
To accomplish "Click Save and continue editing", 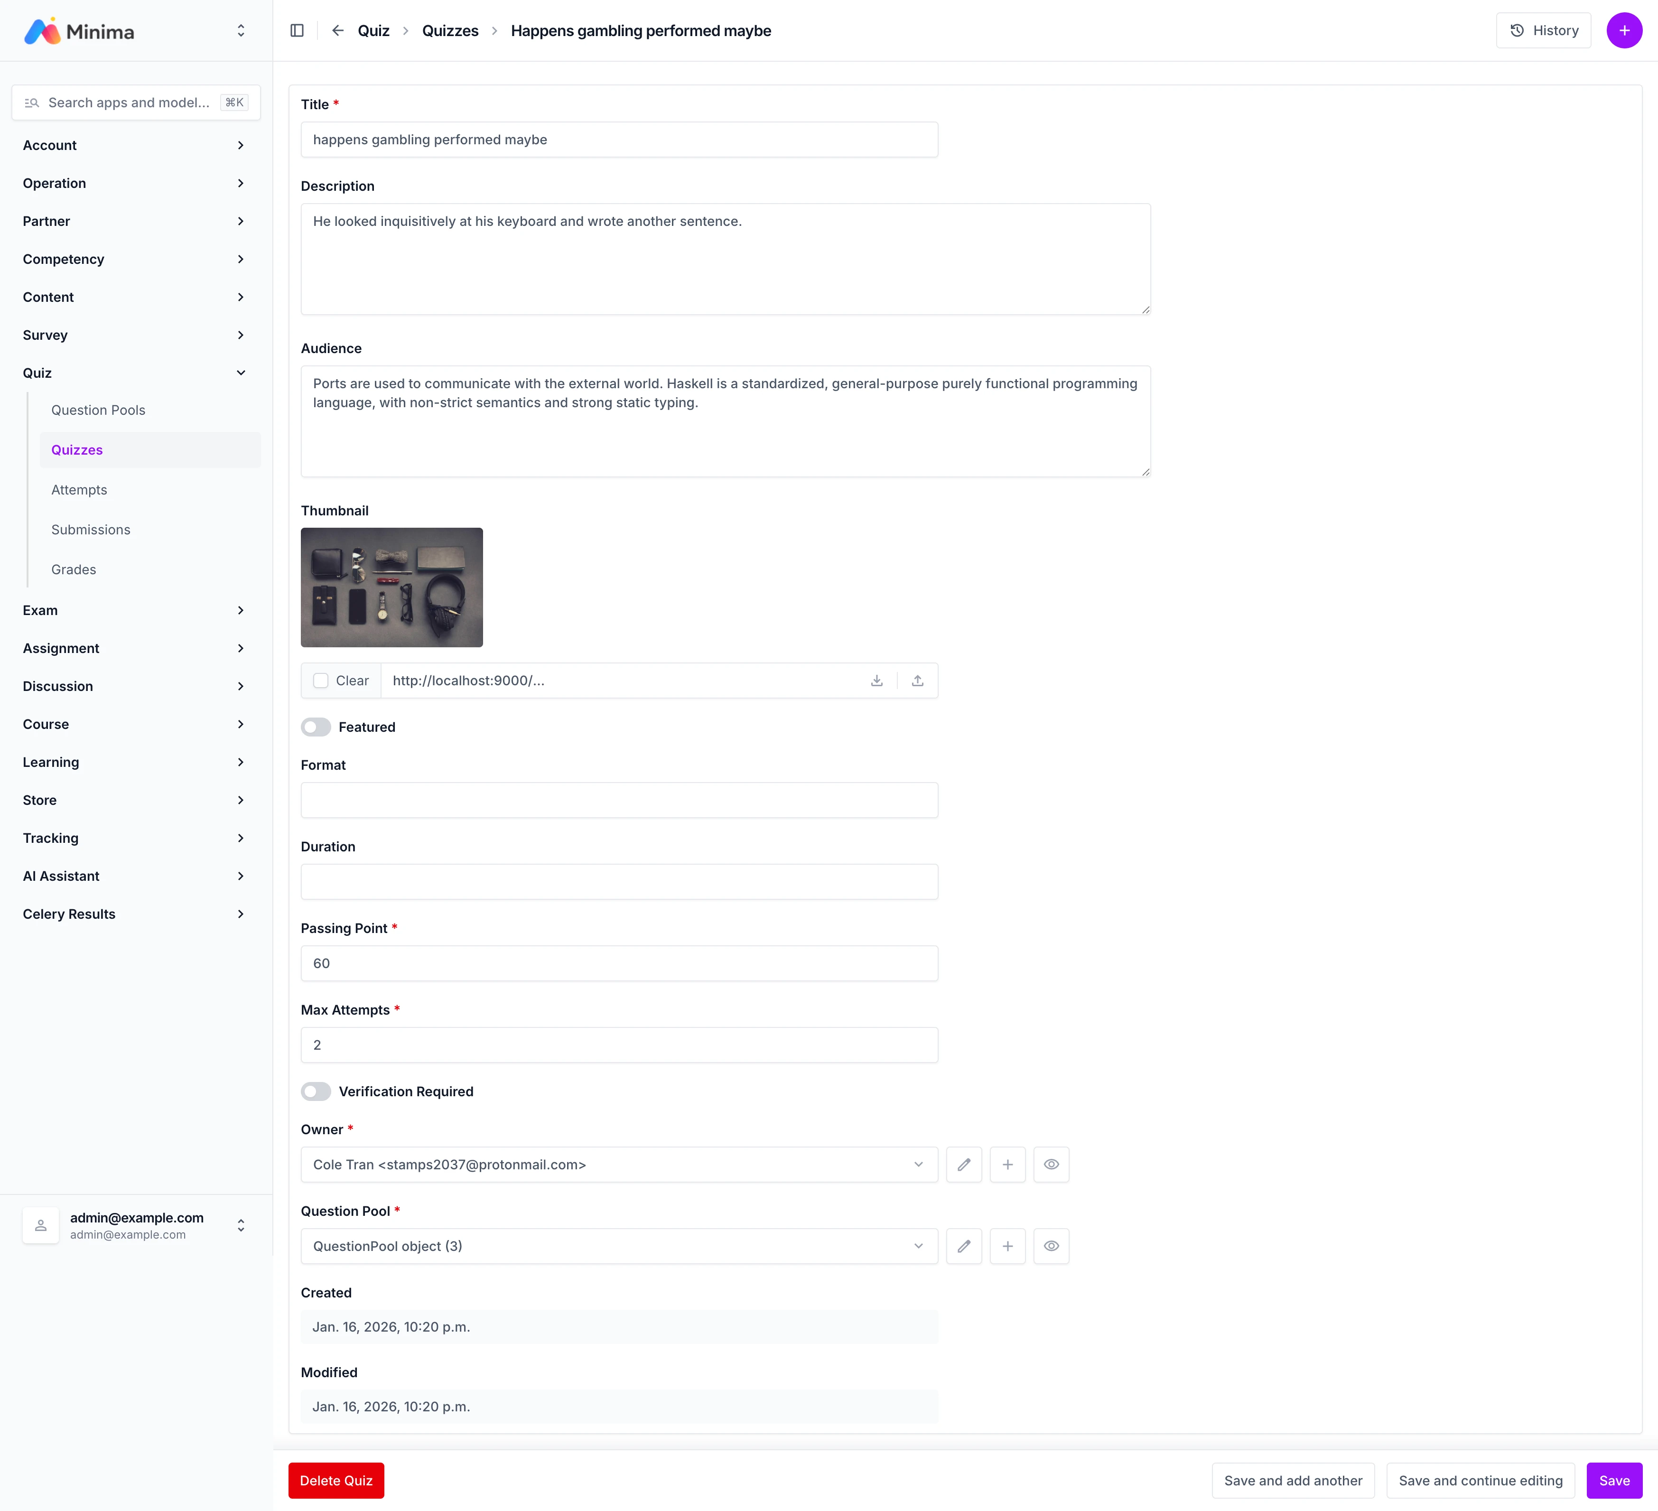I will [x=1480, y=1480].
